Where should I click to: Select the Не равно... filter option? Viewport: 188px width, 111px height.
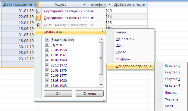click(125, 39)
